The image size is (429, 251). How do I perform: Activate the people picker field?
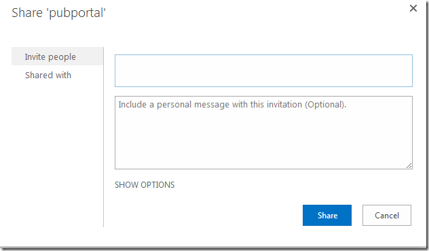263,71
